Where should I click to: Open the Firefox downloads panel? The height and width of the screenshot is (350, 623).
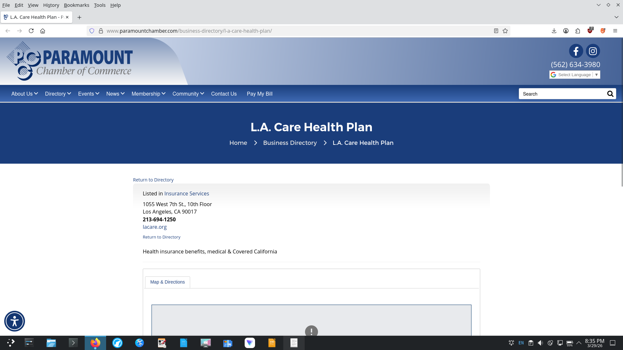click(x=554, y=31)
